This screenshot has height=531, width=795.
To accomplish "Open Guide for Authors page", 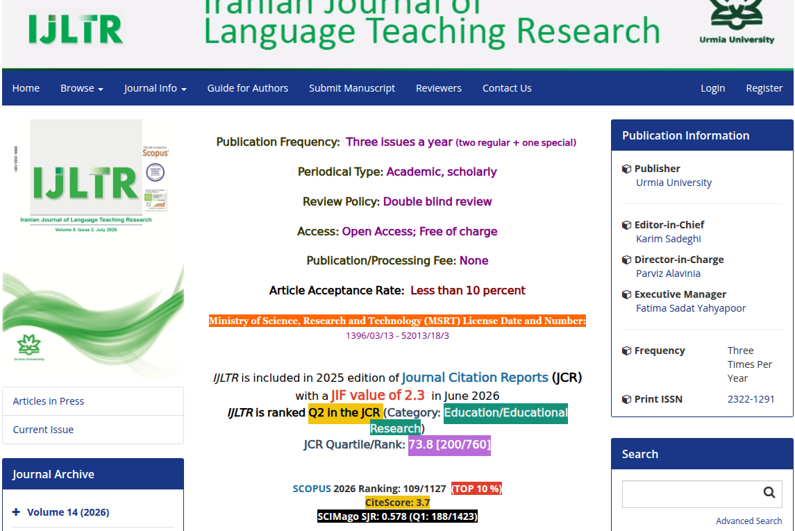I will click(247, 88).
